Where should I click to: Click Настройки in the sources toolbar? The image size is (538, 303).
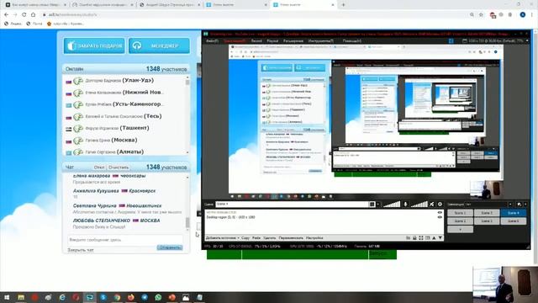(314, 237)
